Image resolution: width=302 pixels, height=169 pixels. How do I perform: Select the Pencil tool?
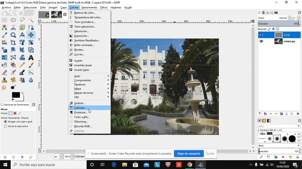(x=22, y=65)
